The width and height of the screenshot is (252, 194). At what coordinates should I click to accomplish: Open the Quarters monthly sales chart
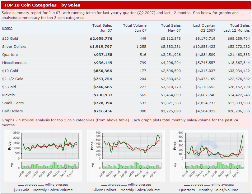[209, 156]
